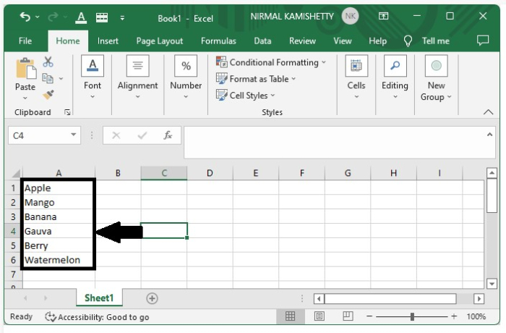This screenshot has width=506, height=333.
Task: Open the Comments speech bubble icon
Action: click(x=483, y=41)
